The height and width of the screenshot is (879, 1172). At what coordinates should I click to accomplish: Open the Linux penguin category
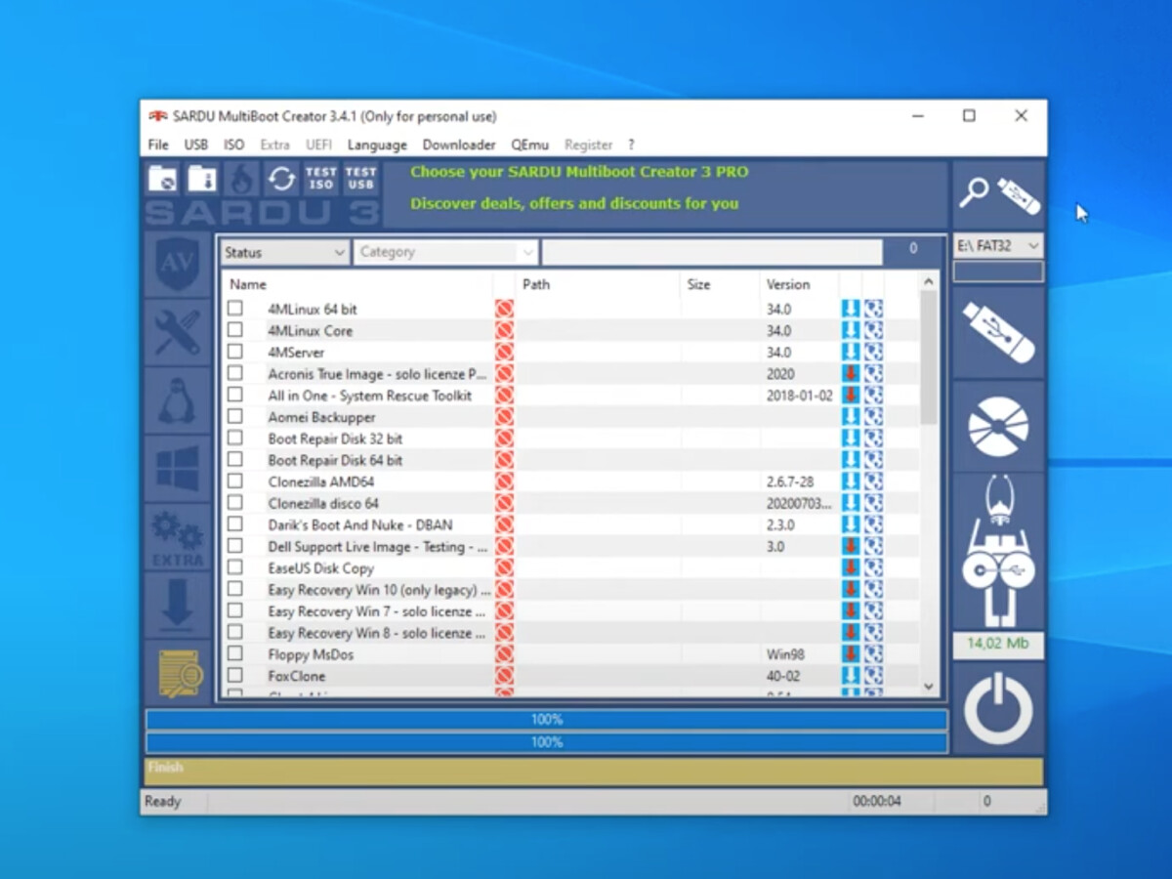tap(177, 399)
